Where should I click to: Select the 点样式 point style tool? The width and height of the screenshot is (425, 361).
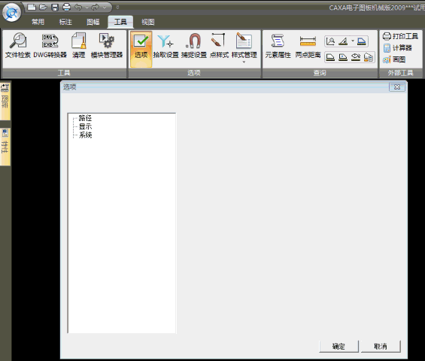[x=219, y=46]
